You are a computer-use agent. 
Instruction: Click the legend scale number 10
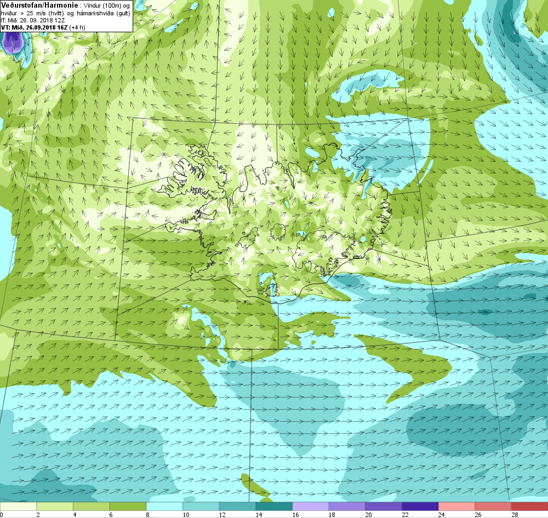point(186,515)
